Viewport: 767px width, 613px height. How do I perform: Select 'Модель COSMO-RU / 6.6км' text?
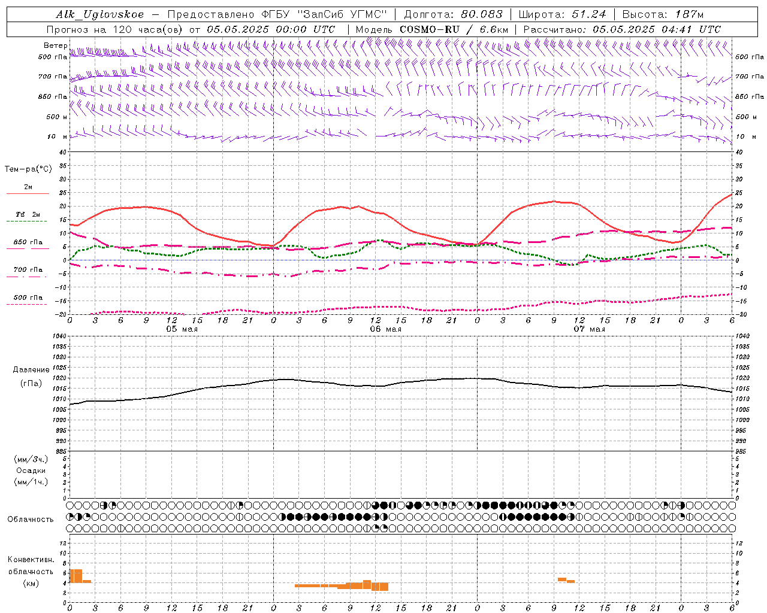(x=431, y=29)
